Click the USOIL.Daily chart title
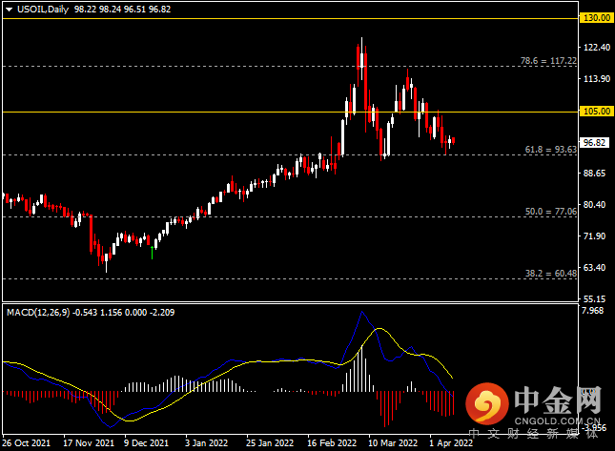 click(x=40, y=7)
